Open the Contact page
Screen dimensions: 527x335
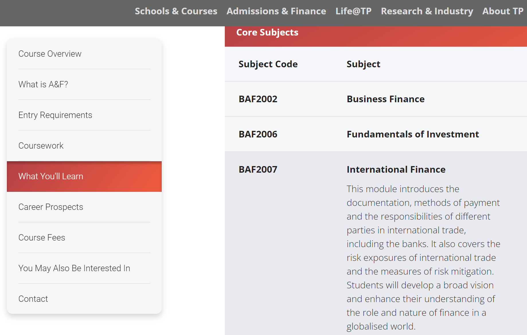tap(33, 299)
